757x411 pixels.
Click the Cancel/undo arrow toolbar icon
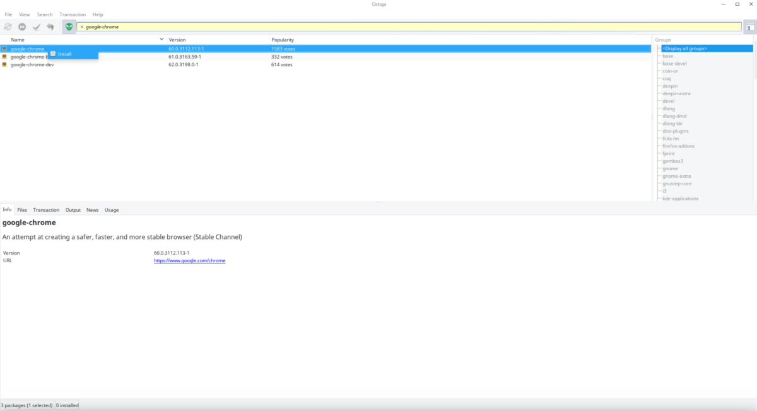[50, 26]
